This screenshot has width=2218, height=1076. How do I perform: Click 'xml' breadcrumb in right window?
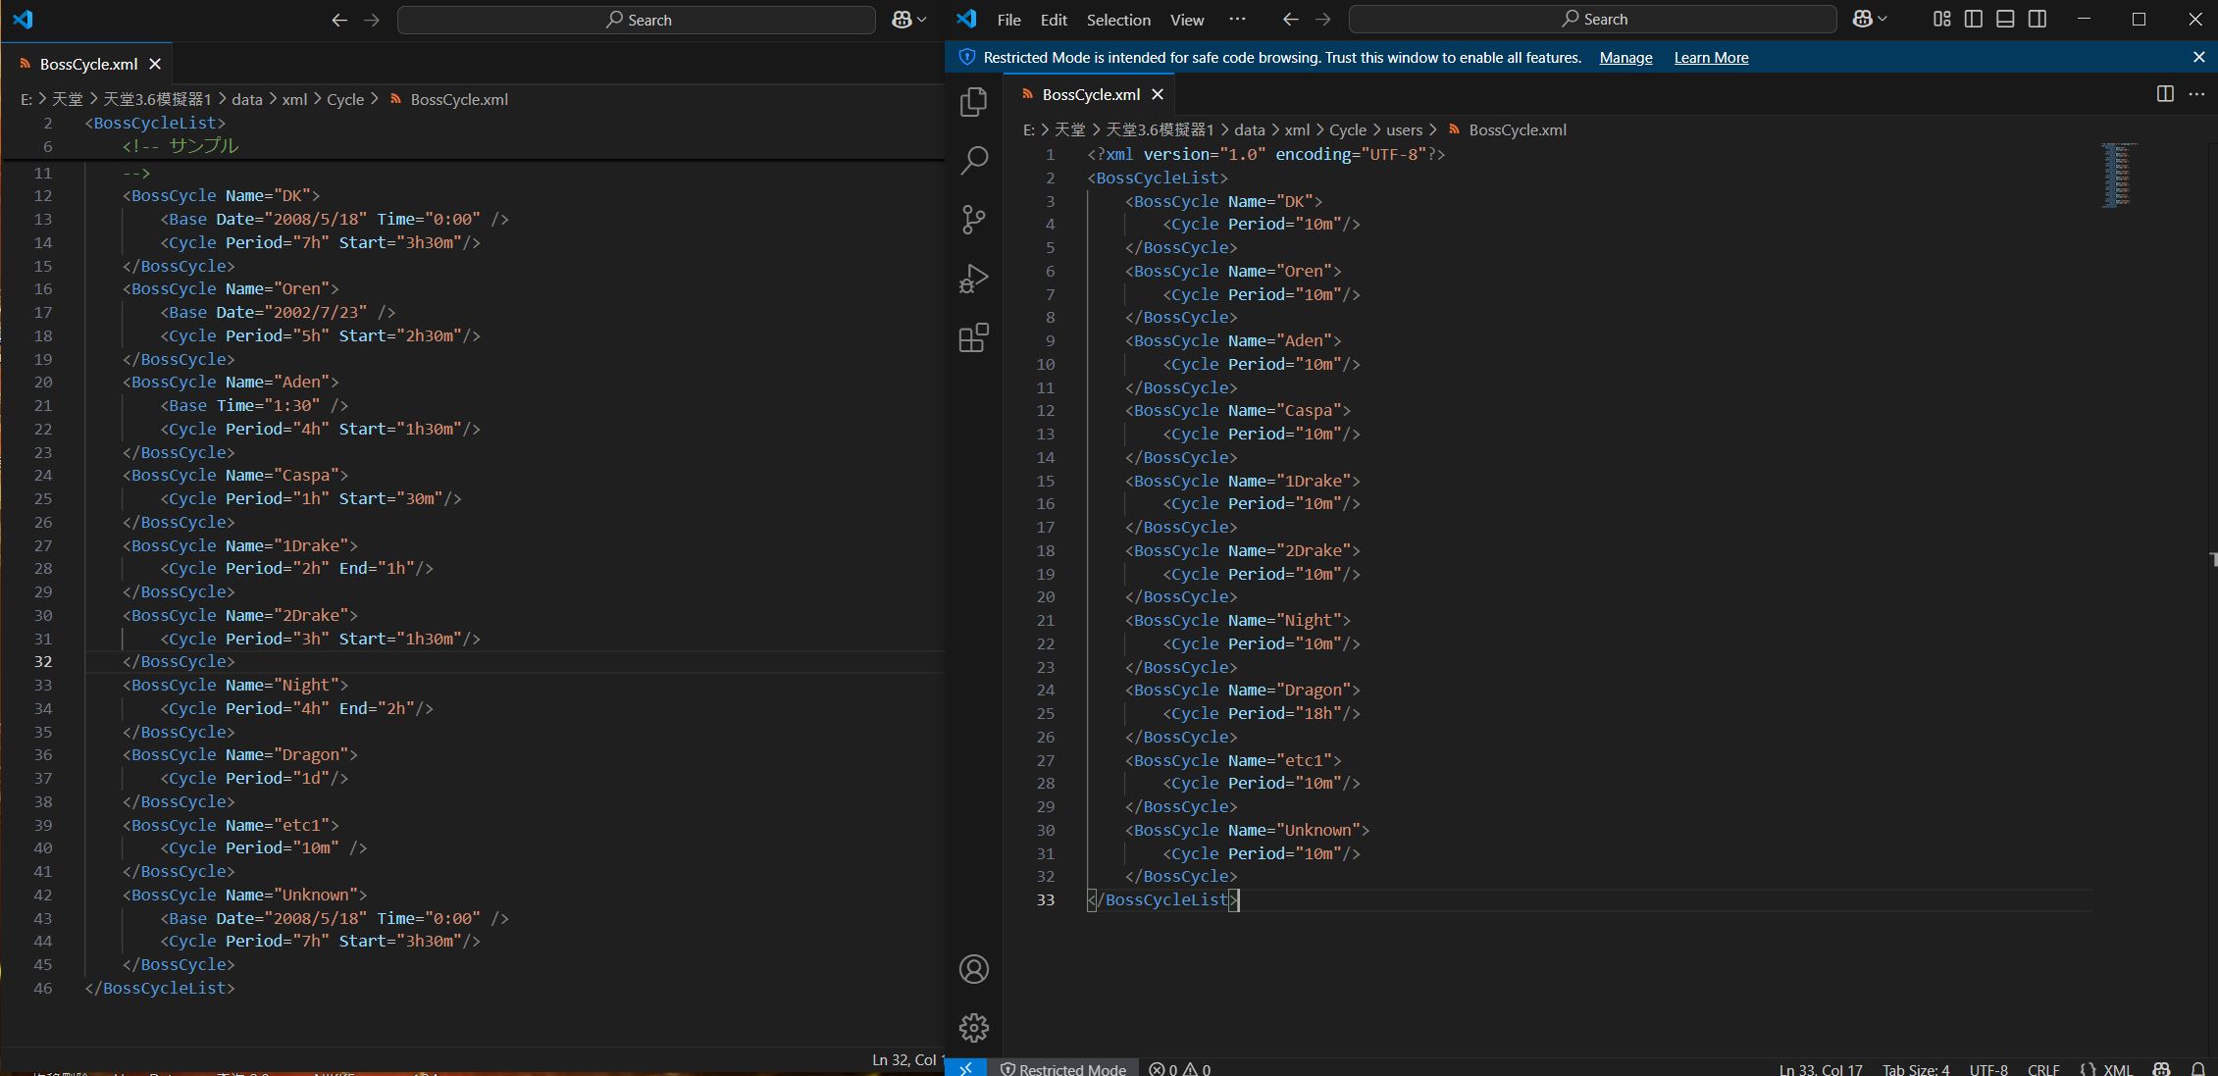coord(1297,129)
